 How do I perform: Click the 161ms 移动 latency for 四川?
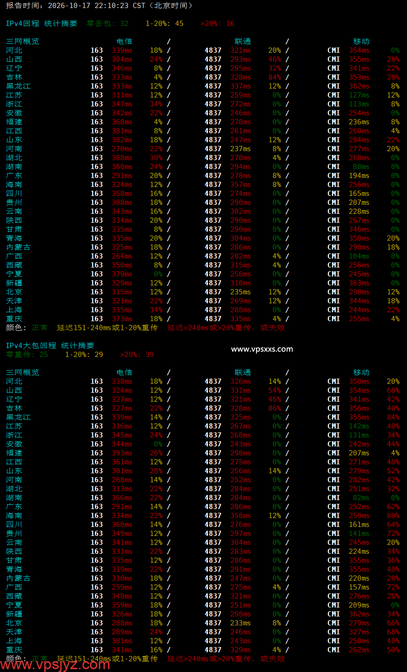coord(359,525)
